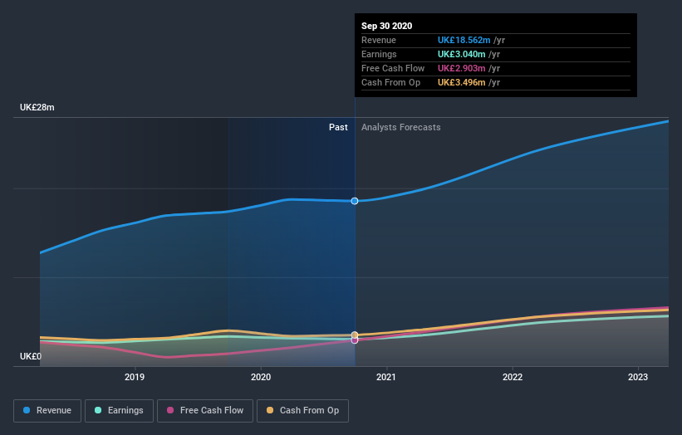Click the 2023 x-axis label
Image resolution: width=682 pixels, height=435 pixels.
tap(638, 377)
